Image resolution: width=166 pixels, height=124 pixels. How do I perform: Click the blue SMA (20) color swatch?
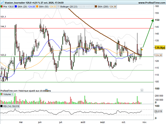coord(16,7)
